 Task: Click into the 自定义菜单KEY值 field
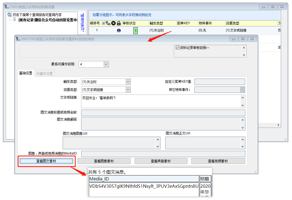(x=220, y=82)
